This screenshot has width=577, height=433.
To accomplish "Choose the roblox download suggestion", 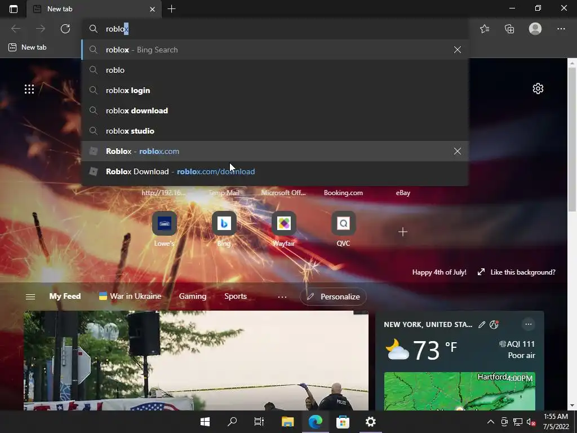I will click(275, 111).
